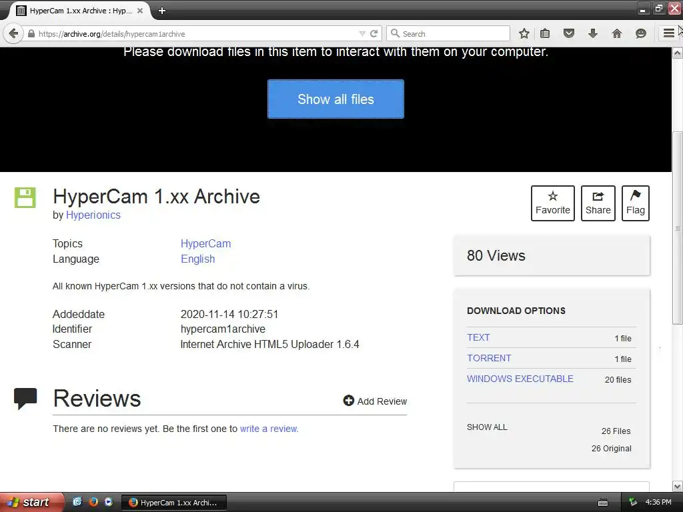
Task: Select HyperCam 1.xx Archi... taskbar button
Action: pos(173,503)
